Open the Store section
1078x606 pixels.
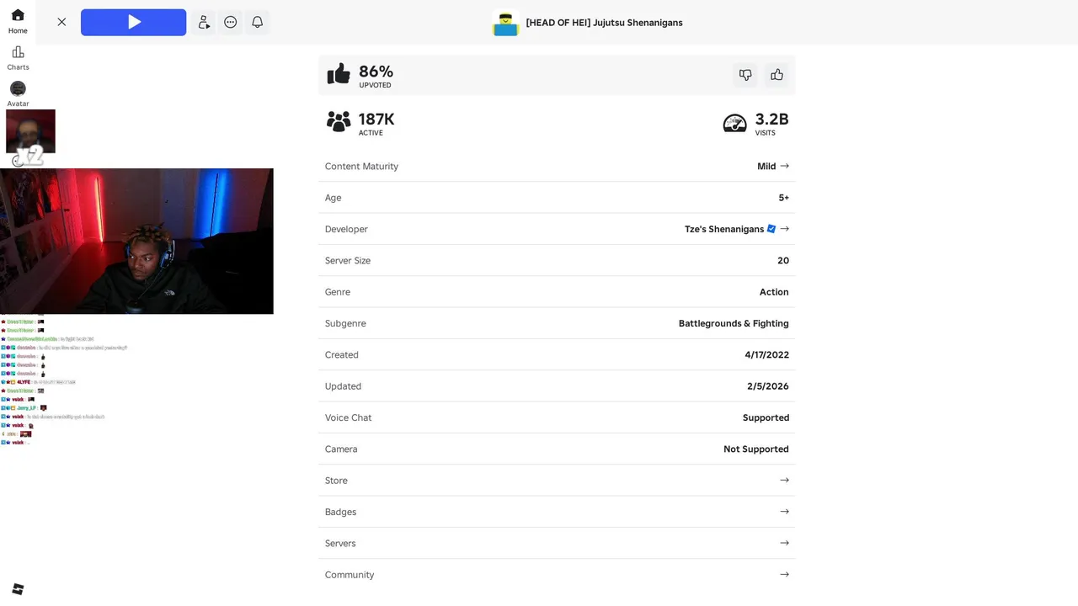click(x=557, y=481)
